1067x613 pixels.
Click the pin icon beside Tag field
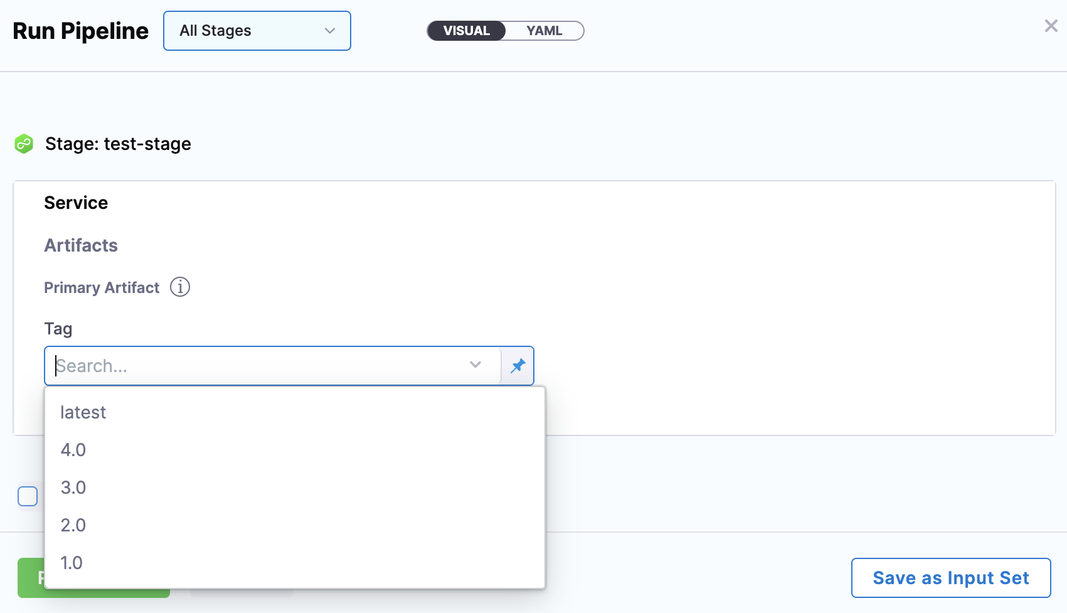(518, 366)
